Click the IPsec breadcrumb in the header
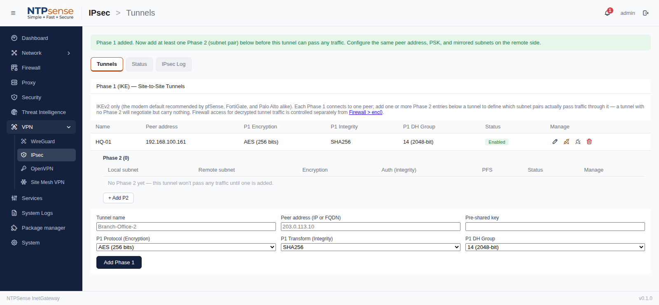Viewport: 659px width, 305px height. point(99,13)
